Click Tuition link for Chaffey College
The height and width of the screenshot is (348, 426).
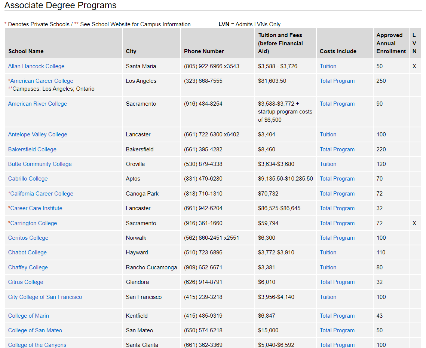coord(328,267)
